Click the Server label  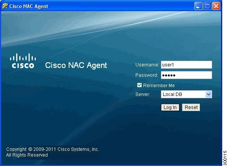(143, 94)
